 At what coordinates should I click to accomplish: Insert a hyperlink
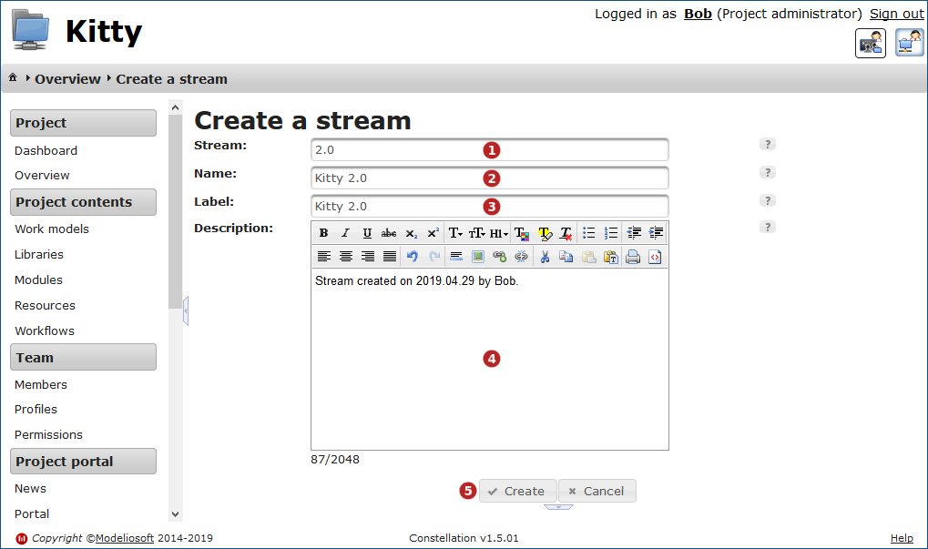click(x=499, y=257)
